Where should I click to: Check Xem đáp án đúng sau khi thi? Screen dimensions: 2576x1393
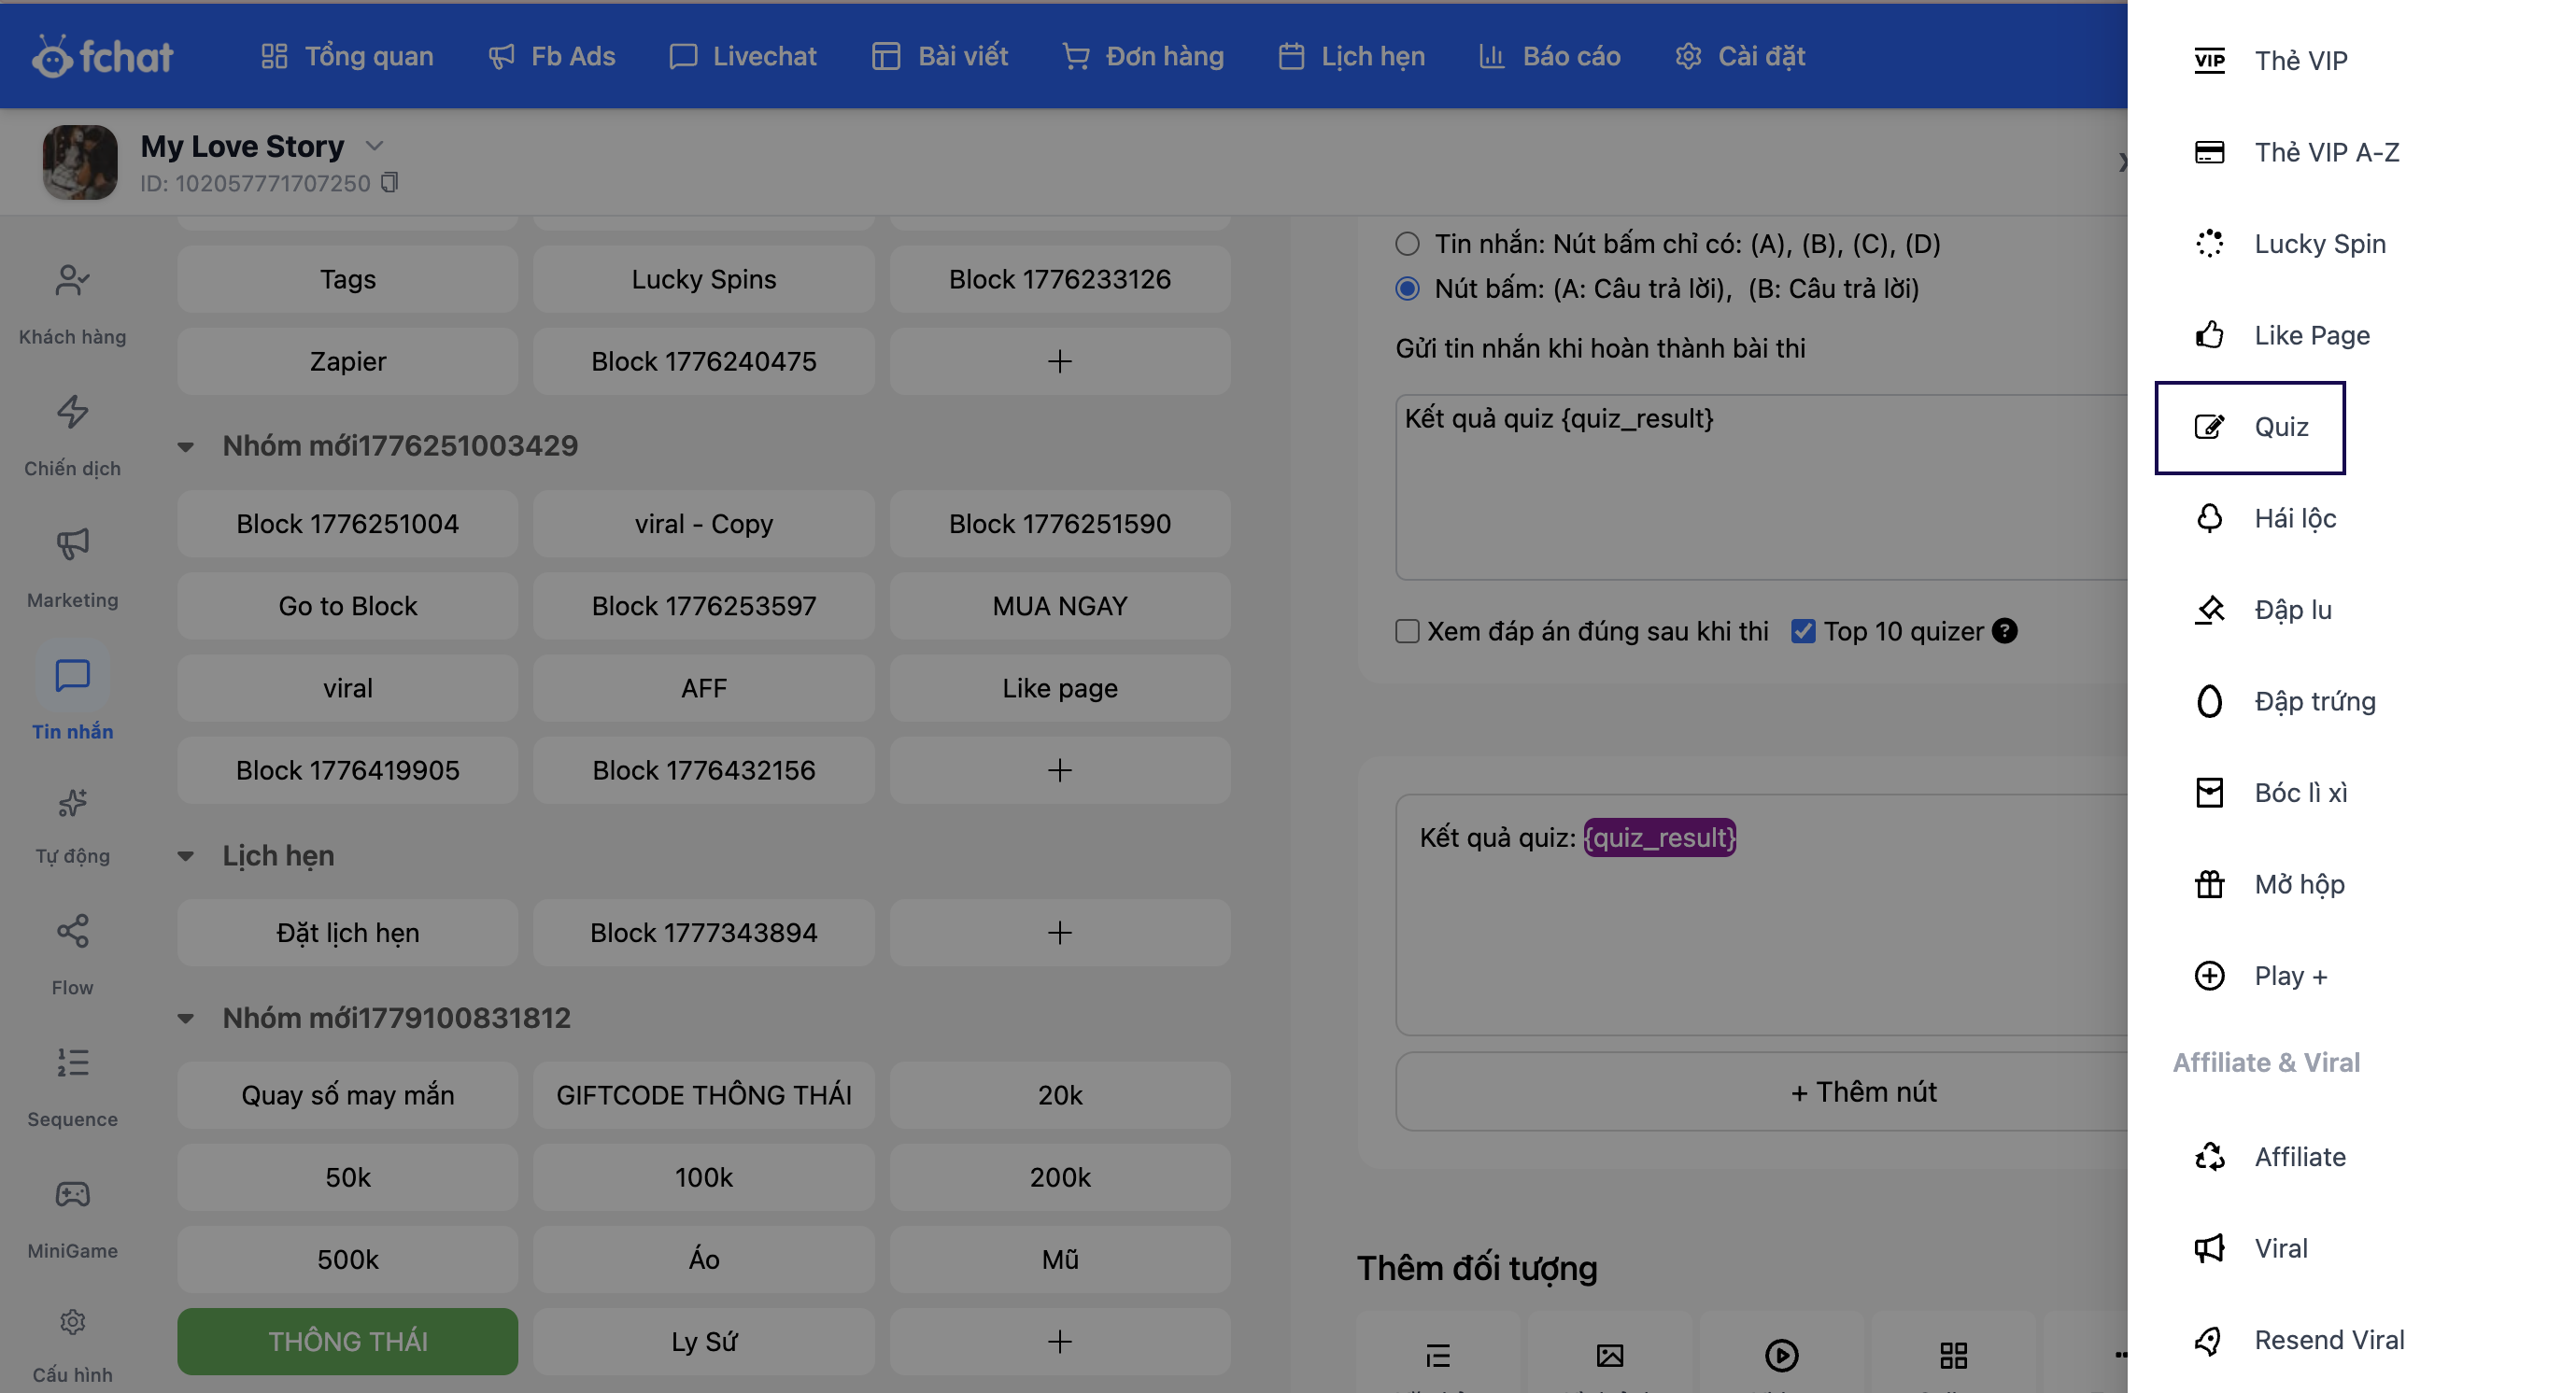point(1407,631)
